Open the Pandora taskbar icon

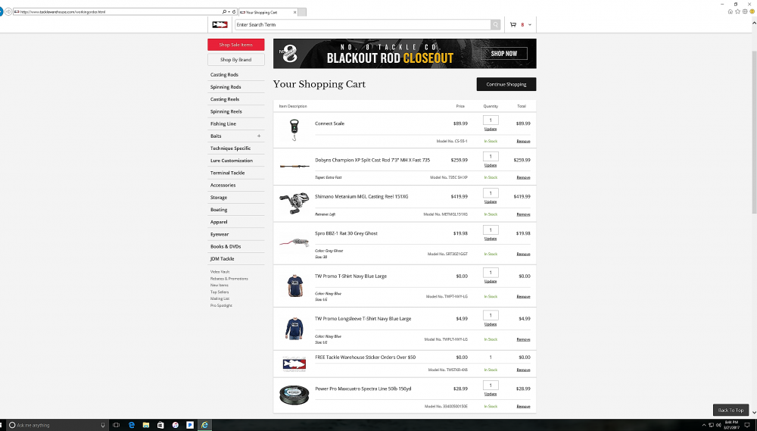(190, 425)
